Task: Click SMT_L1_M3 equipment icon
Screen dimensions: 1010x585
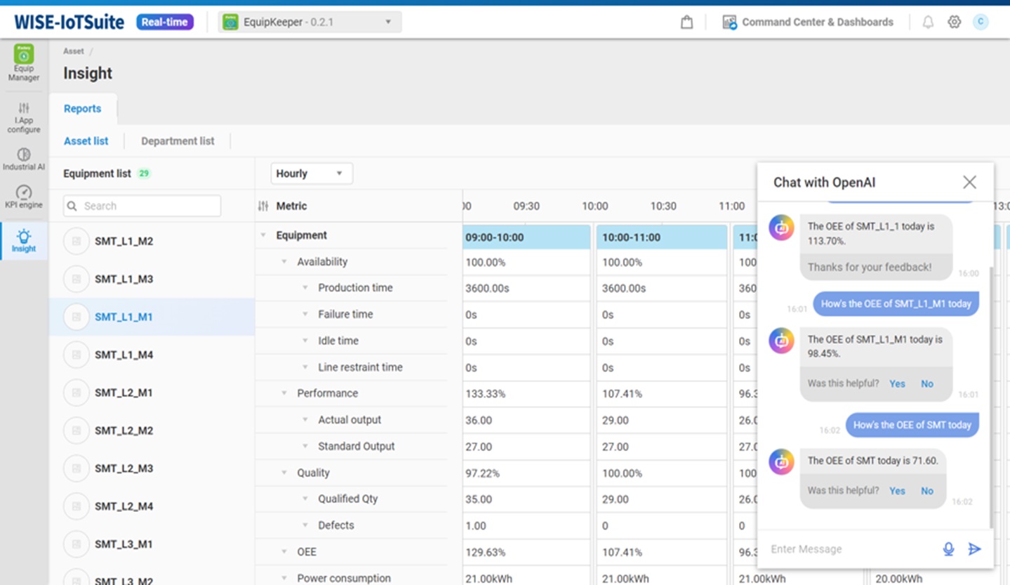Action: coord(76,279)
